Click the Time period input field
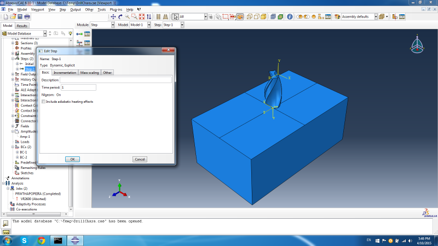The width and height of the screenshot is (438, 246). pyautogui.click(x=78, y=87)
